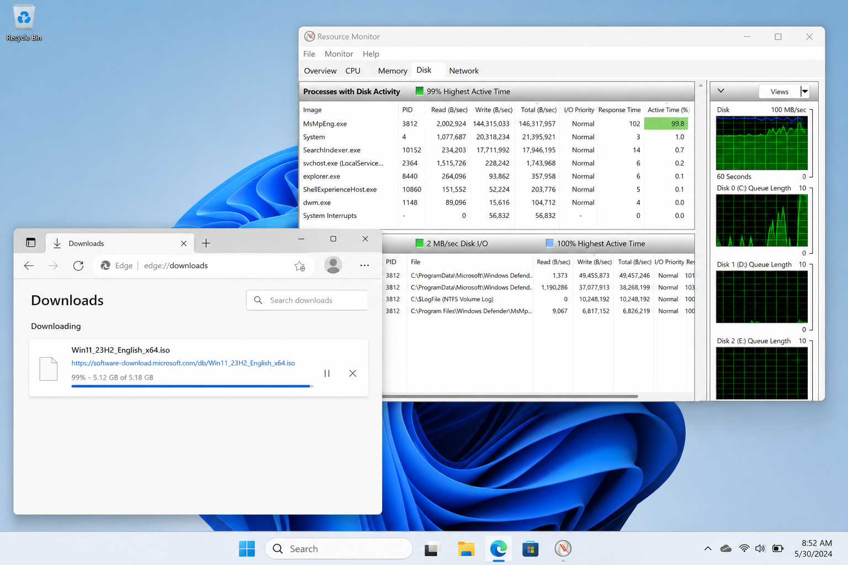Screen dimensions: 848x565
Task: Open the Help menu in Resource Monitor
Action: pos(371,54)
